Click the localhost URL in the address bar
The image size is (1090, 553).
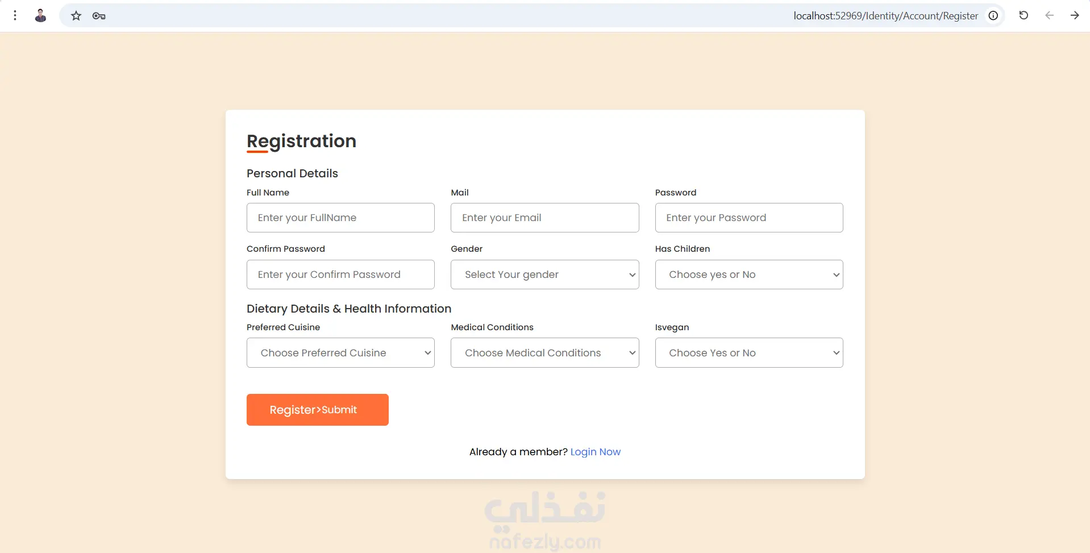pos(885,16)
